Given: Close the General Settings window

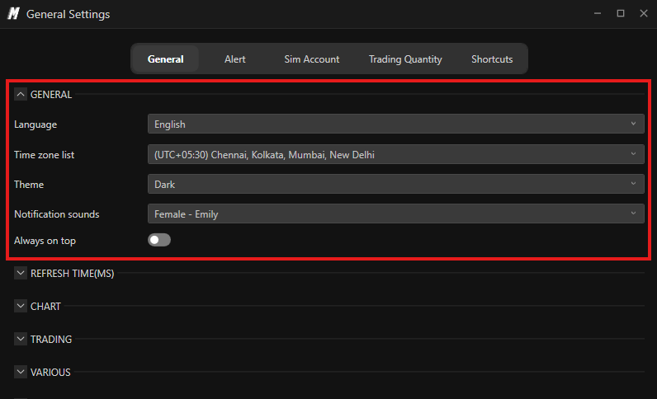Looking at the screenshot, I should coord(644,13).
